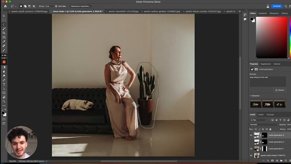Select the Eyedropper tool
Viewport: 291px width, 164px height.
4,41
